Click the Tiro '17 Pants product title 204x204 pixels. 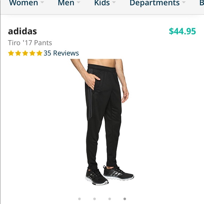[x=30, y=43]
